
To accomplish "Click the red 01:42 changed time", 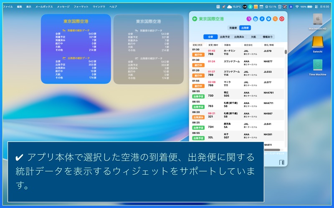I will click(212, 51).
